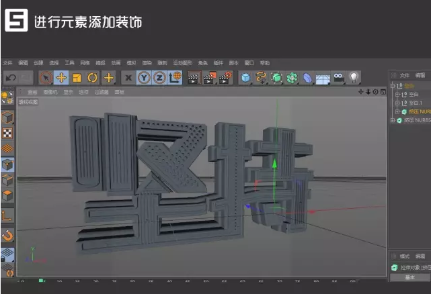Open the viewport 查看 menu

tap(32, 92)
